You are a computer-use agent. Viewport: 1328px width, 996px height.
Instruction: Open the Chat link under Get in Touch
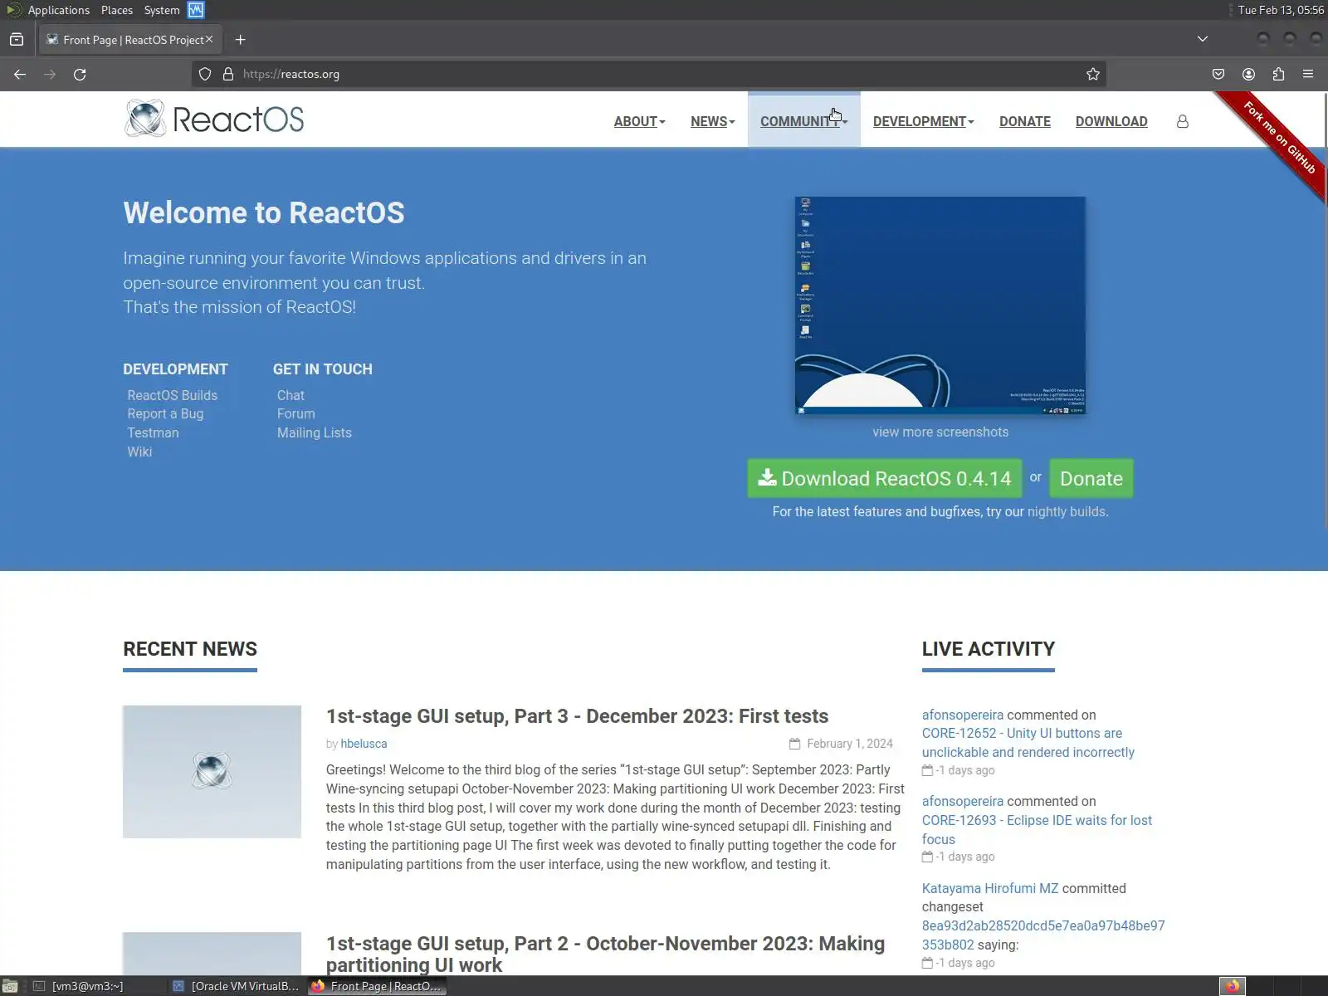click(x=290, y=395)
